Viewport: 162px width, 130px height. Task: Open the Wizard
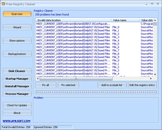tap(17, 27)
